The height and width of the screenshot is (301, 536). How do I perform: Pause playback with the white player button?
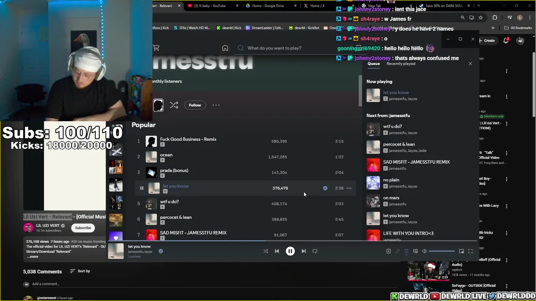[290, 251]
